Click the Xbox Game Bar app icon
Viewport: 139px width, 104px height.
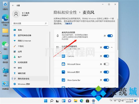click(x=63, y=80)
